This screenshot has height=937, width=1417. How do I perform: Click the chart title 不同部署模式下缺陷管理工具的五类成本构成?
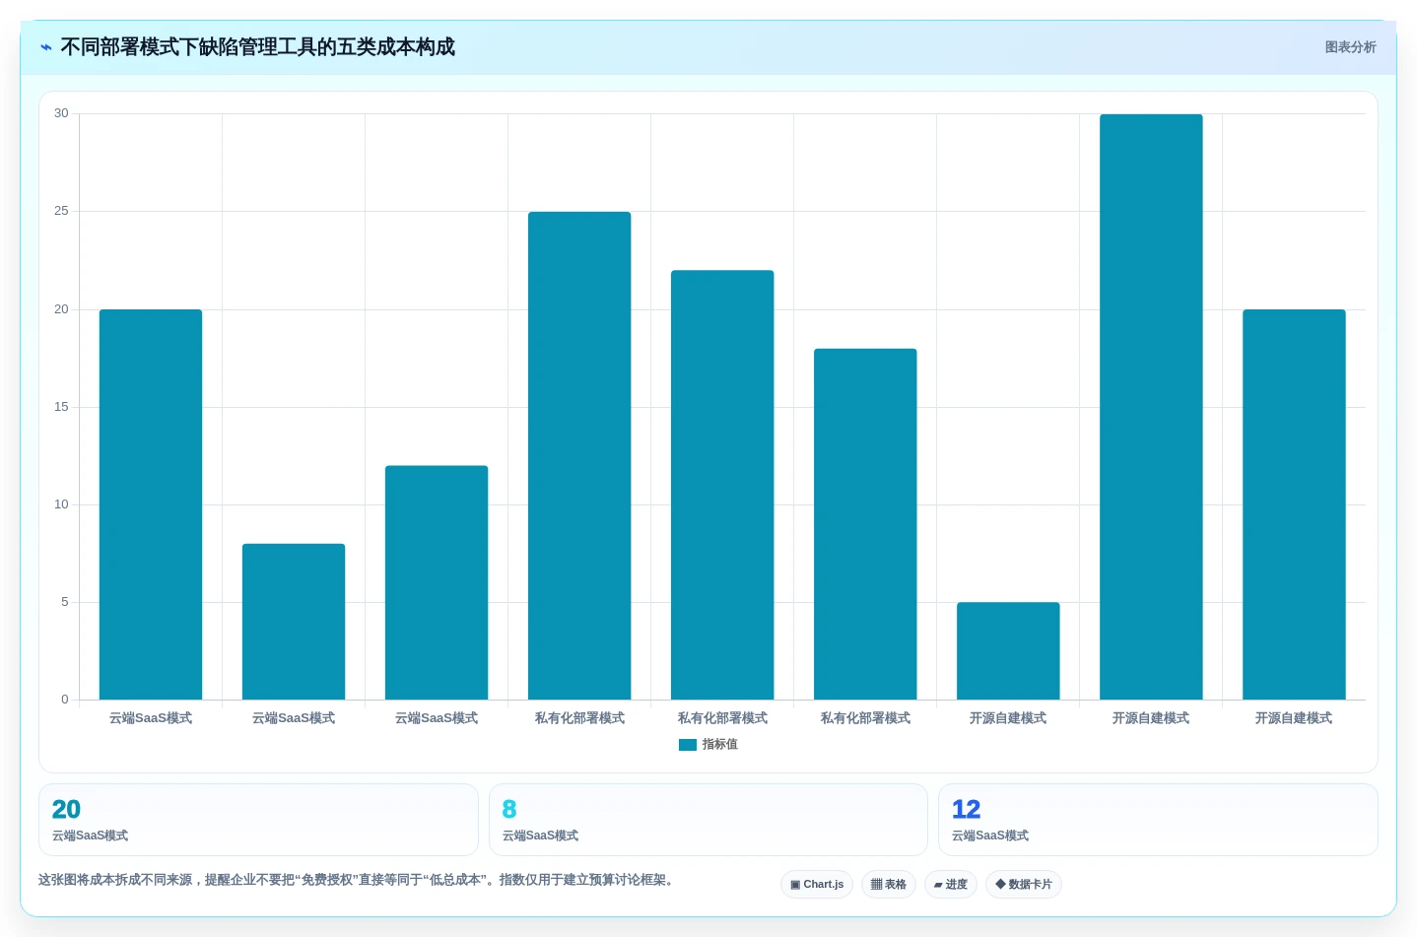(257, 47)
